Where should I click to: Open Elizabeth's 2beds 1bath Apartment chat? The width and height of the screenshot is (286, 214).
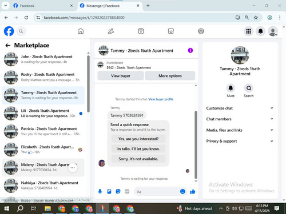point(43,150)
